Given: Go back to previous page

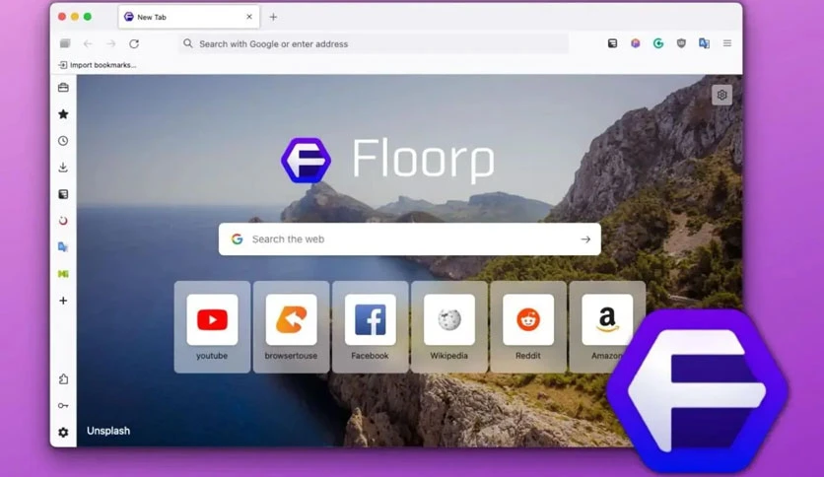Looking at the screenshot, I should point(88,43).
